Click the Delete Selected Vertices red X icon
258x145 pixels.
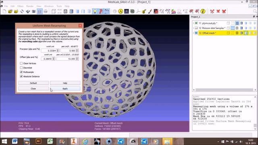click(212, 11)
